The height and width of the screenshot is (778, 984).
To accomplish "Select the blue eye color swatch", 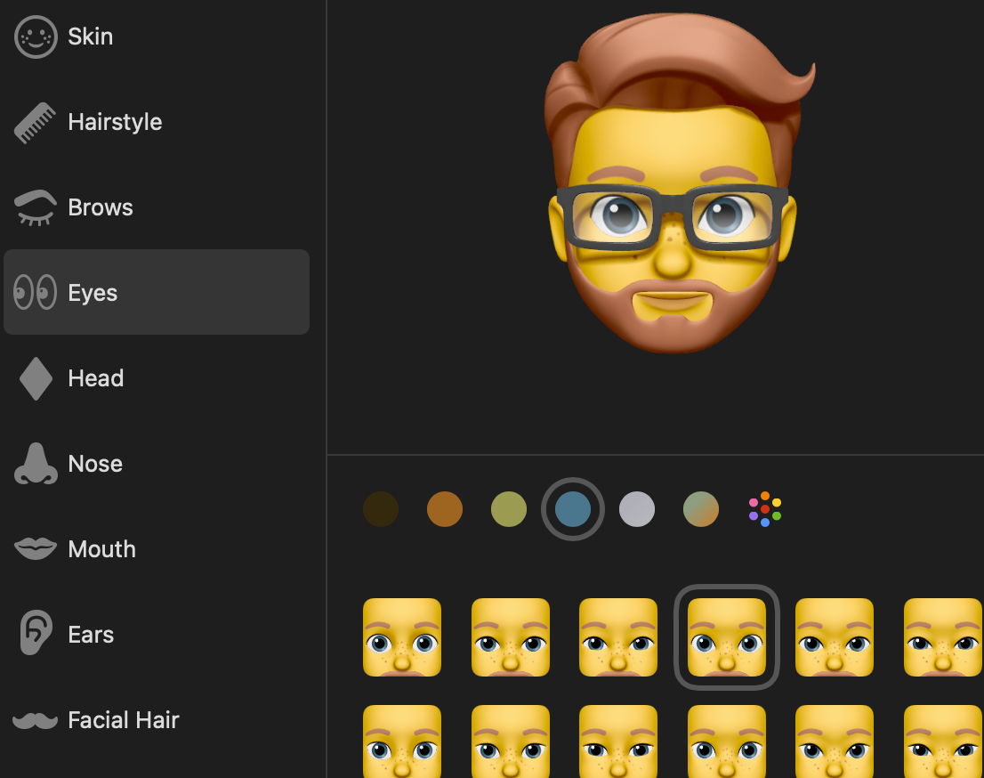I will pyautogui.click(x=573, y=509).
